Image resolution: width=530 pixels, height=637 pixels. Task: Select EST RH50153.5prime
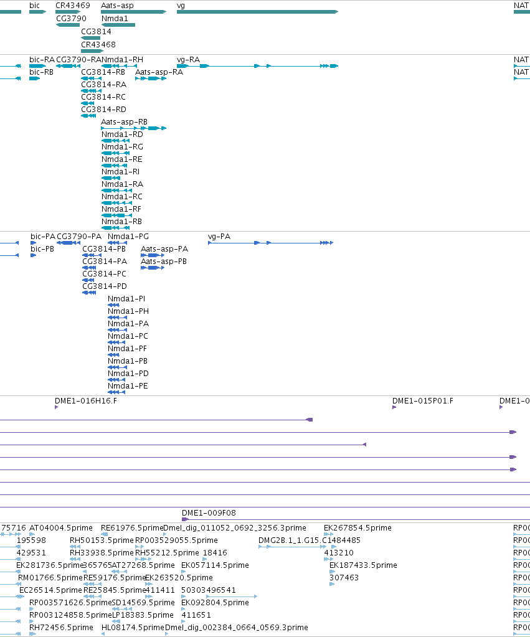tap(75, 547)
